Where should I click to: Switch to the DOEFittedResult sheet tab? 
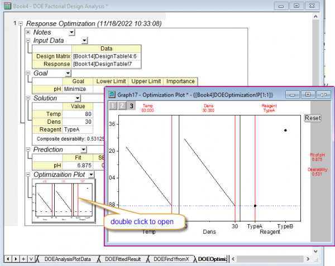coord(124,259)
